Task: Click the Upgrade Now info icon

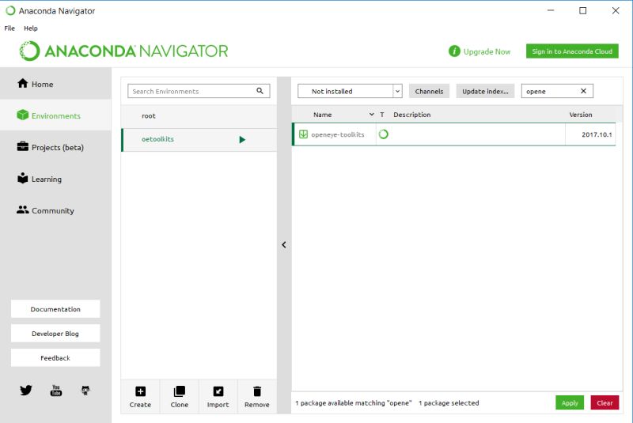Action: [x=454, y=51]
